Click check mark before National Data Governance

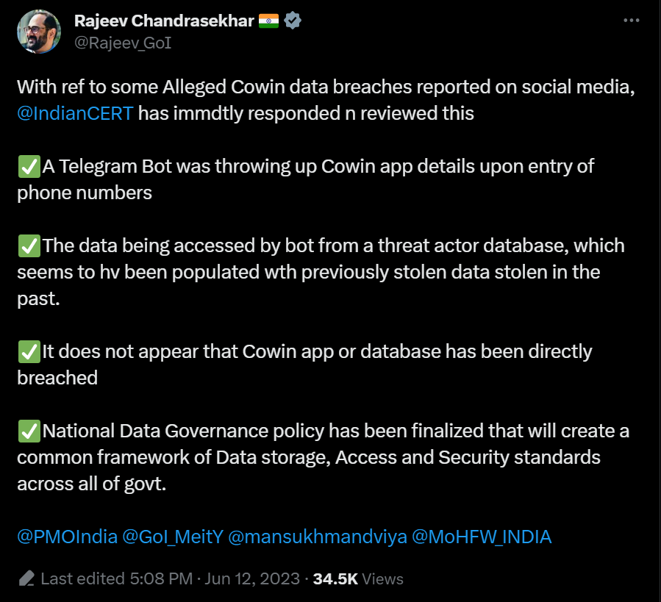click(29, 431)
